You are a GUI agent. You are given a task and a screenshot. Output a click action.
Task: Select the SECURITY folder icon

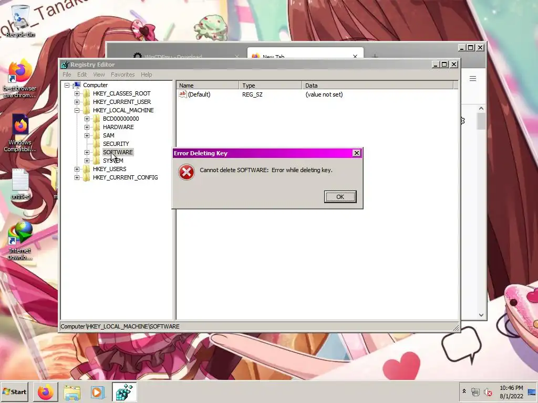pyautogui.click(x=97, y=144)
